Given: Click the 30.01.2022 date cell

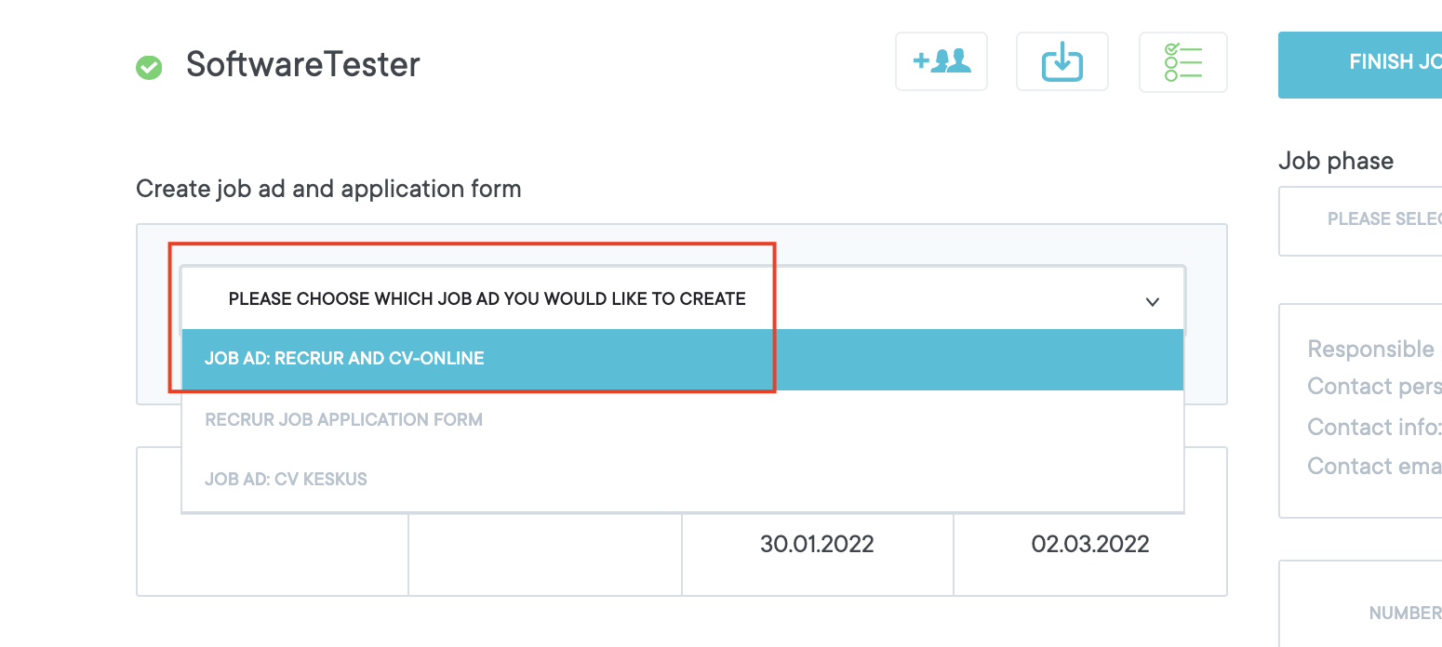Looking at the screenshot, I should [817, 544].
